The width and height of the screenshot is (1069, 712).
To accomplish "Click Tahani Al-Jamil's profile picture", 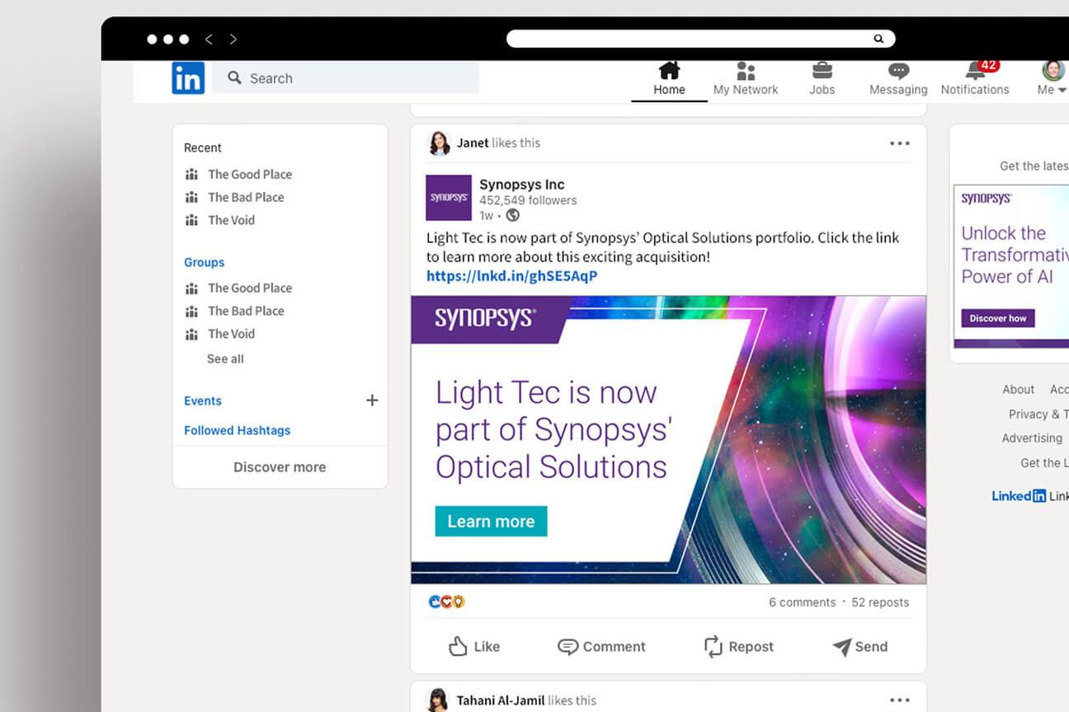I will [438, 700].
